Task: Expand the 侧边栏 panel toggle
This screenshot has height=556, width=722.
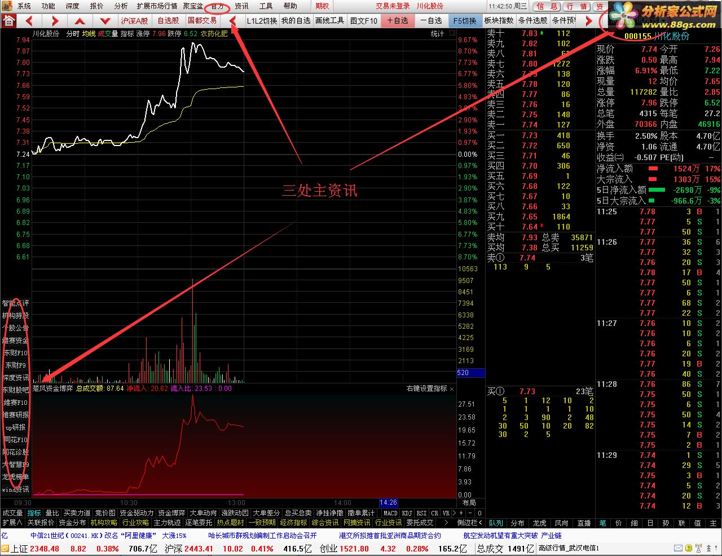Action: pos(469,523)
